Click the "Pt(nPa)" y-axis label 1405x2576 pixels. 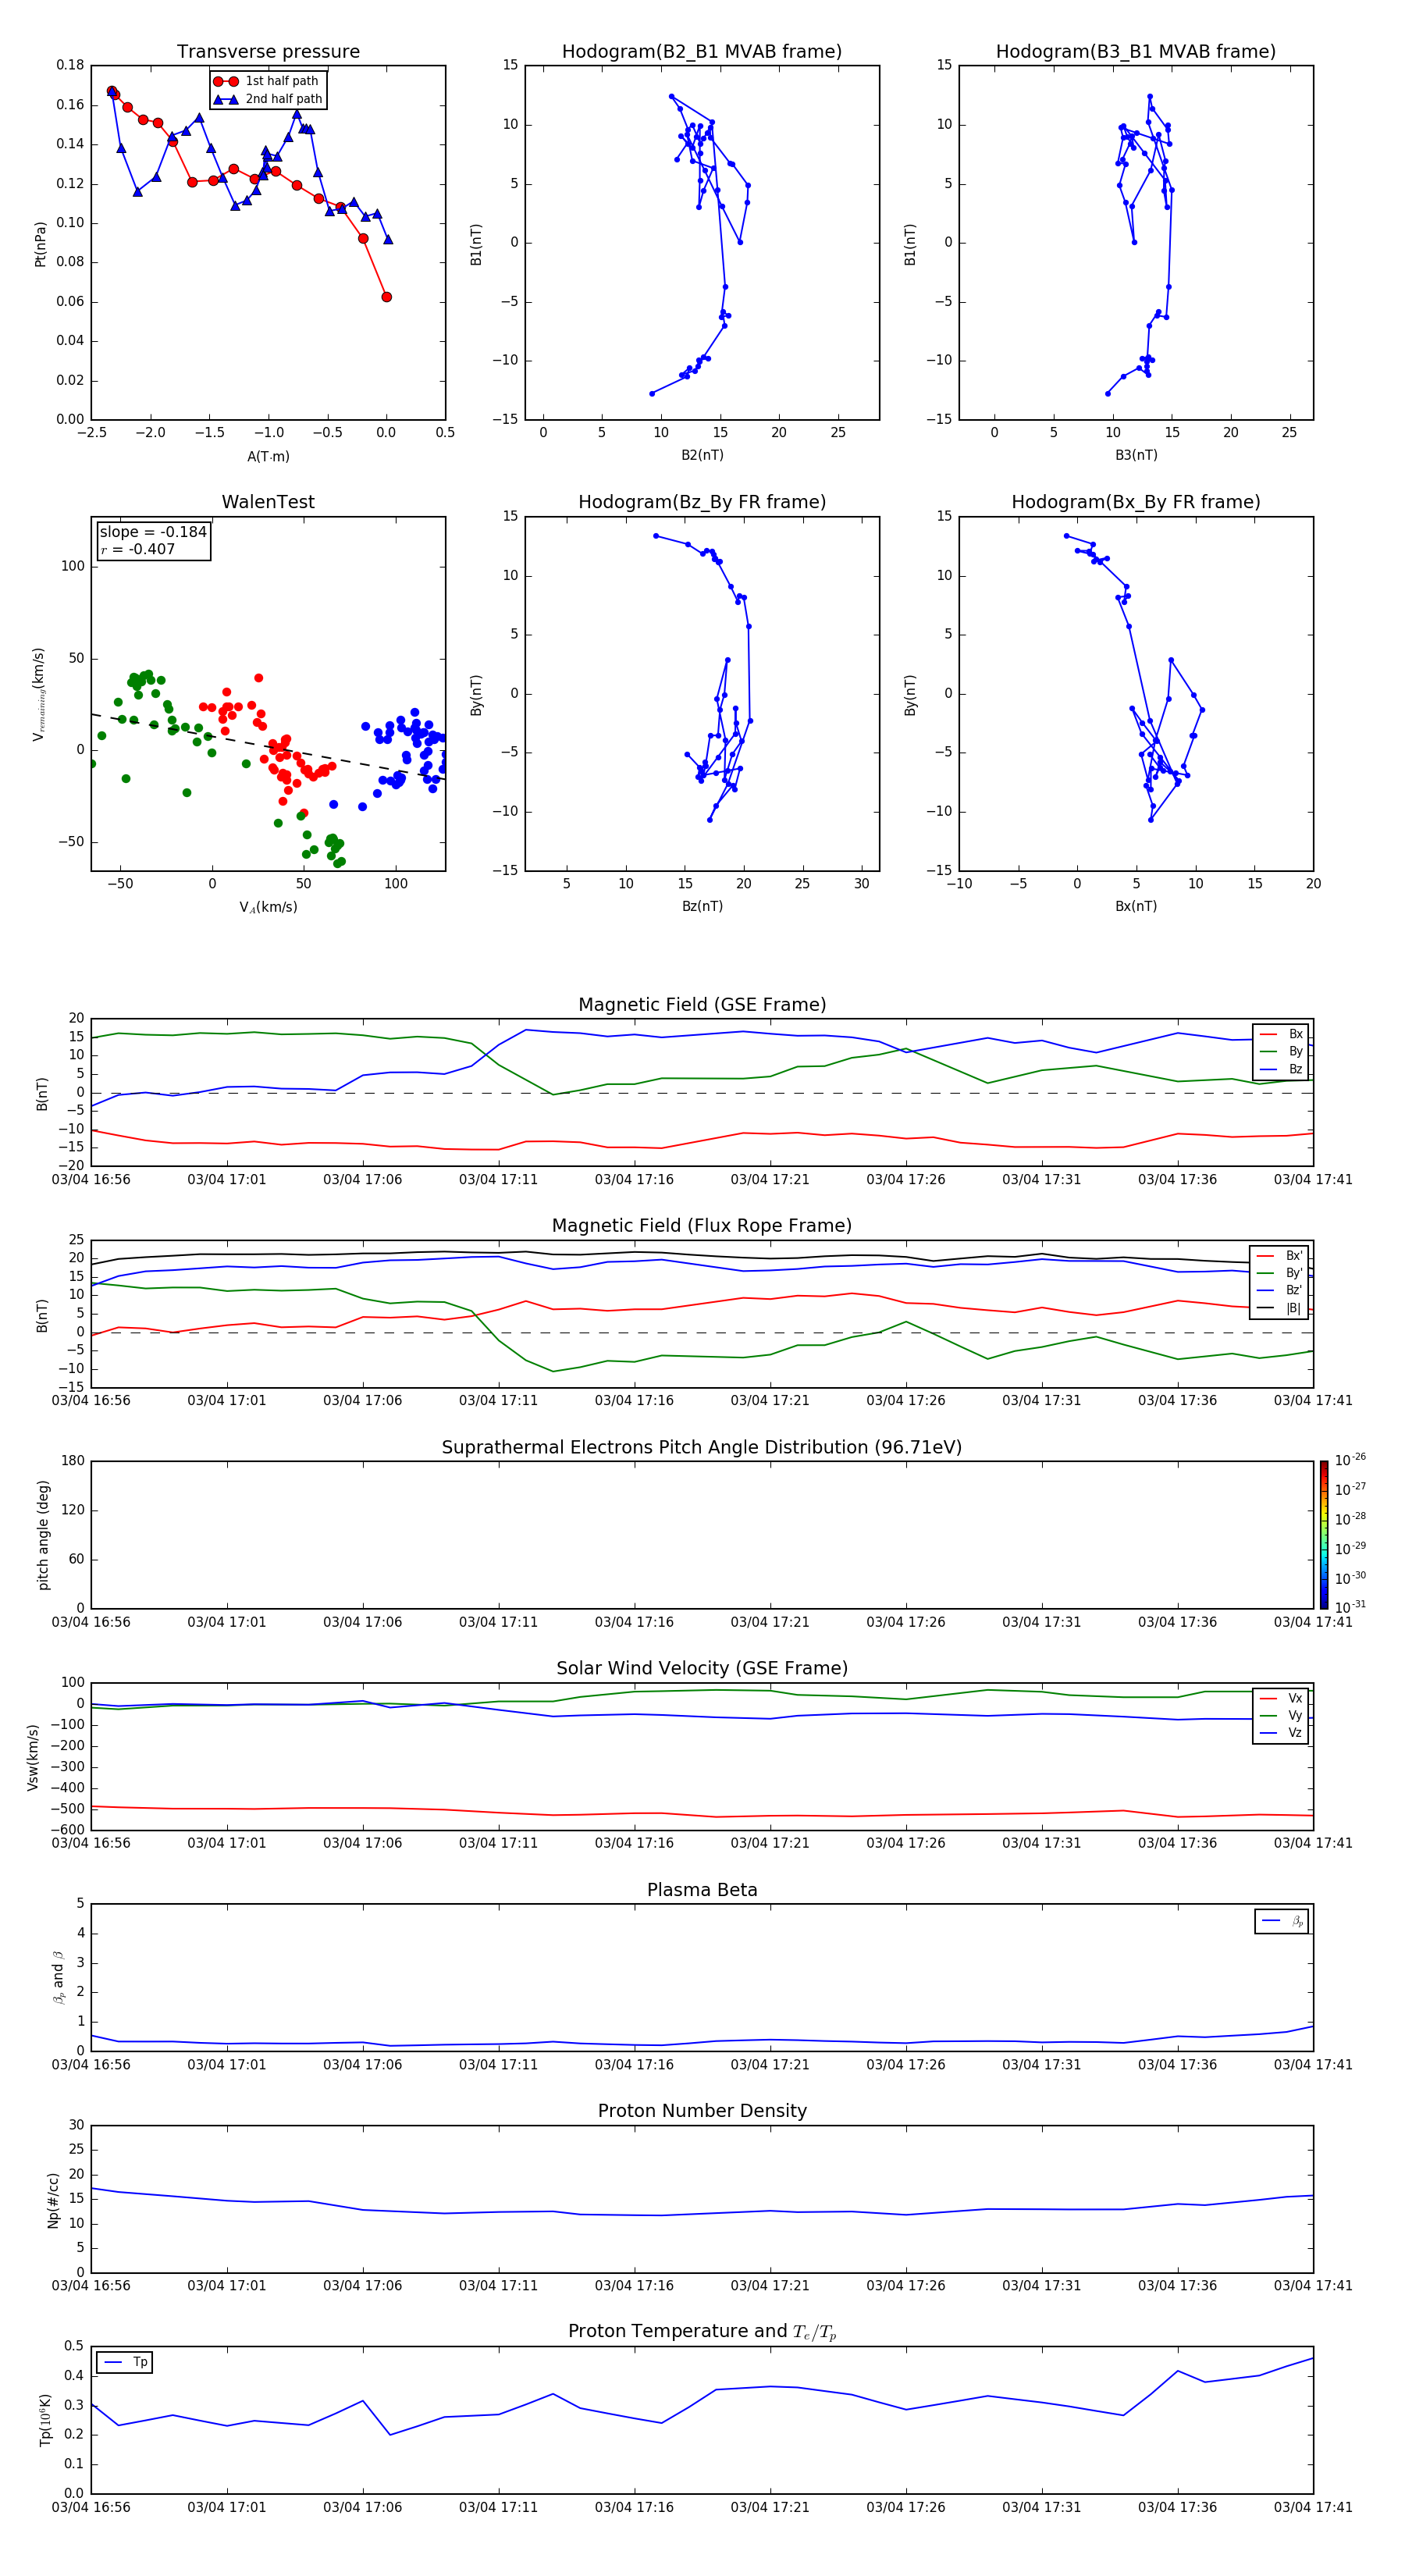[41, 244]
